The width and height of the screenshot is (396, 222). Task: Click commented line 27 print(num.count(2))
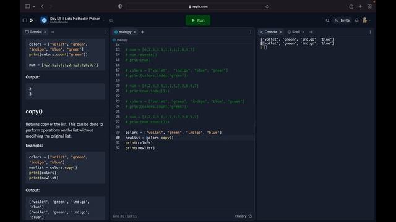tap(147, 122)
